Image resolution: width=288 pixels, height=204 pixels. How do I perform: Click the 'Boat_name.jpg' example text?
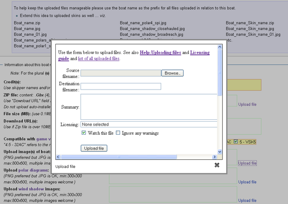(x=27, y=29)
